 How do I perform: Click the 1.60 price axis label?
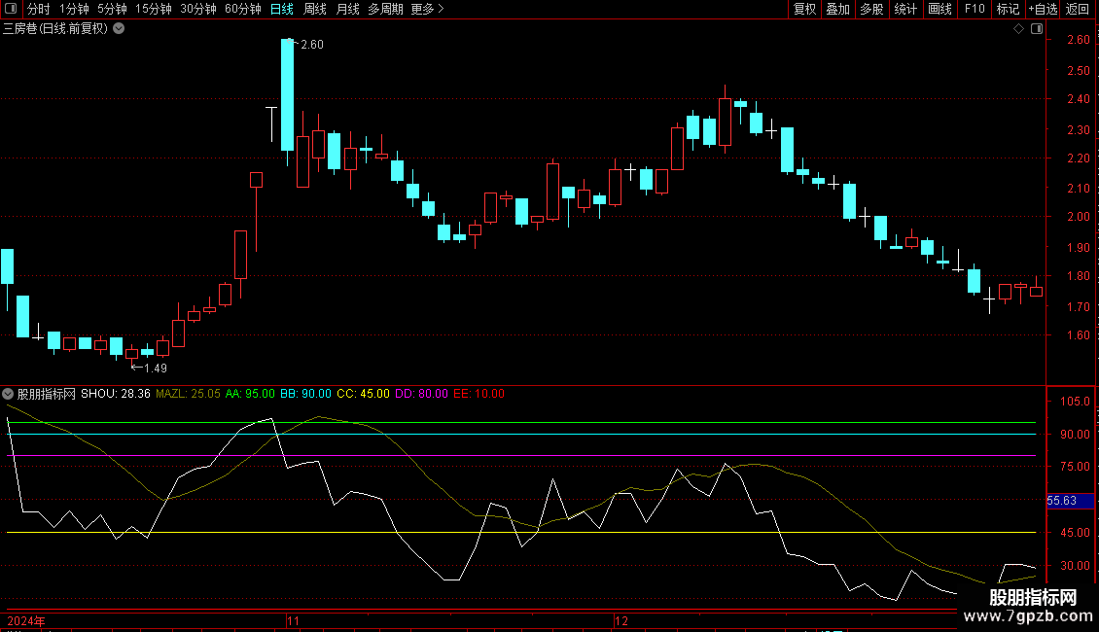click(1079, 334)
